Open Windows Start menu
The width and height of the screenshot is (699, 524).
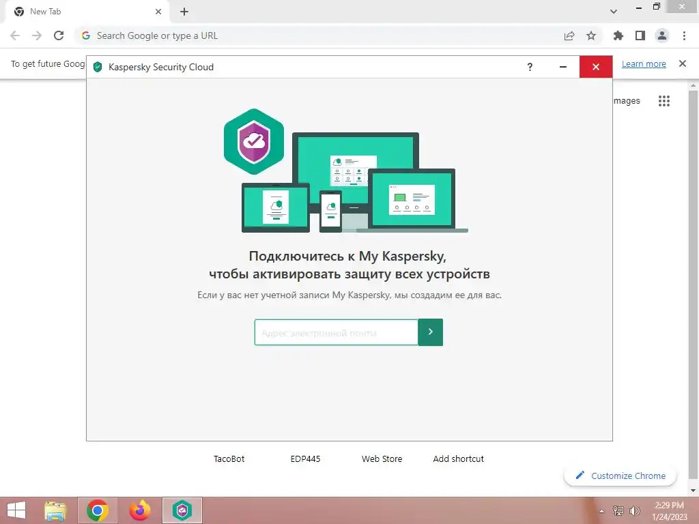point(16,510)
